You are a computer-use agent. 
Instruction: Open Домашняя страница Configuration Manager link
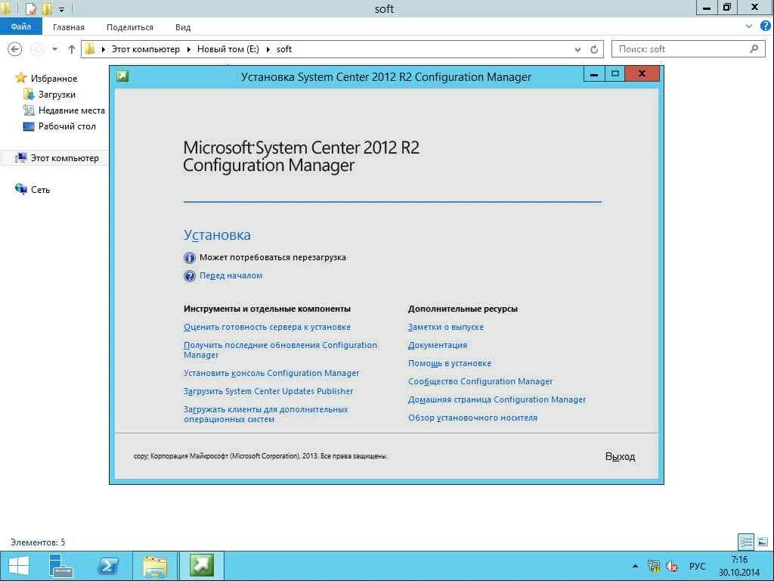pos(497,399)
